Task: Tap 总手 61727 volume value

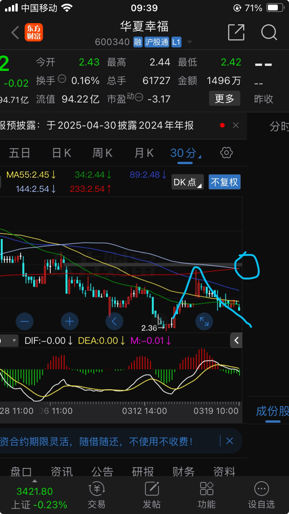Action: 139,81
